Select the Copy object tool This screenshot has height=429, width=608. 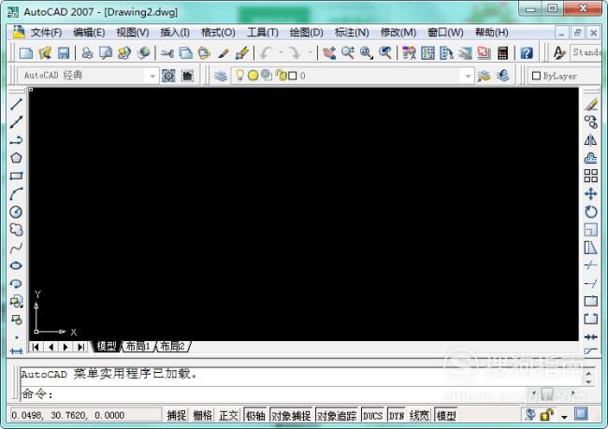pyautogui.click(x=591, y=122)
